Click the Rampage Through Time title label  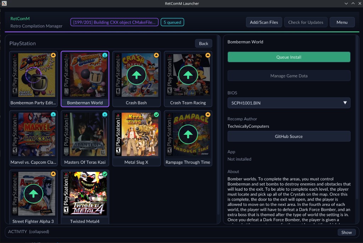point(188,162)
